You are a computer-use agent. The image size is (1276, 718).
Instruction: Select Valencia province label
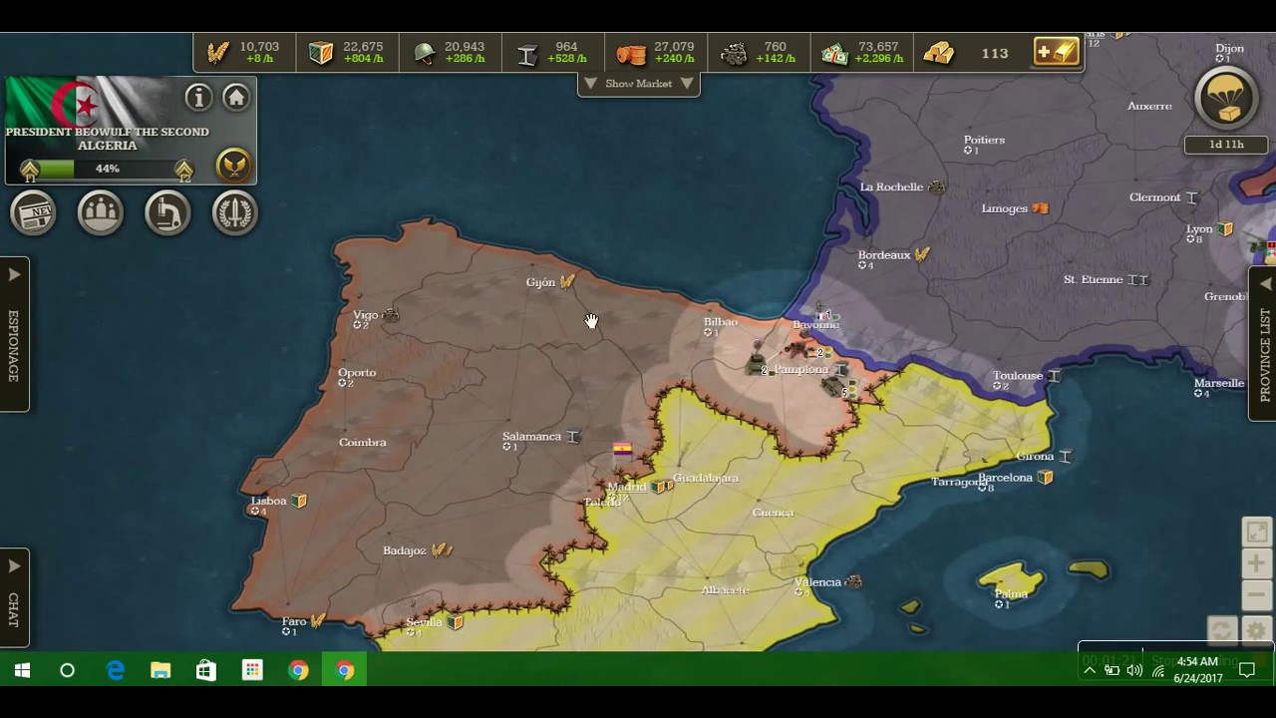coord(817,582)
